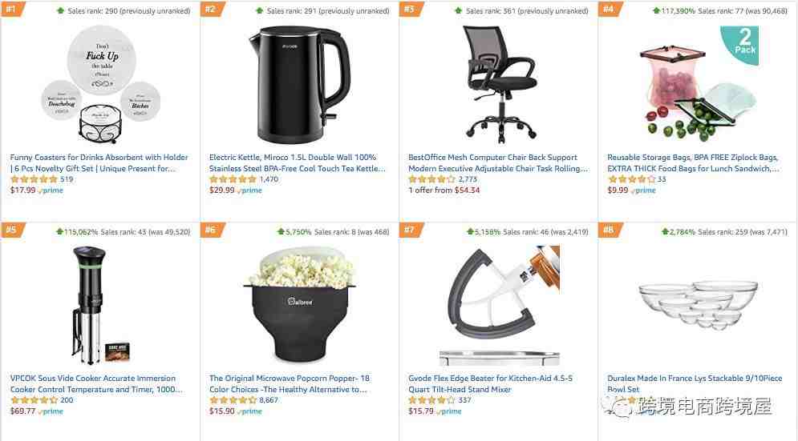Open the mesh computer chair image
Screen dimensions: 798x441
(x=498, y=84)
